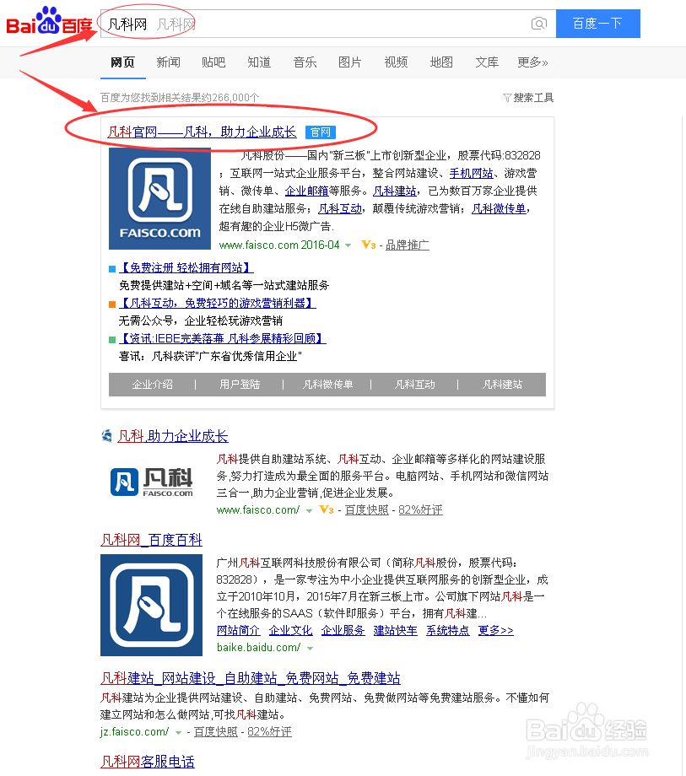The height and width of the screenshot is (776, 686).
Task: Open 82%好评 for www.faisco.com
Action: 421,509
